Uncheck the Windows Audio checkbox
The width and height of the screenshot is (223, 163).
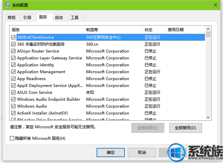tap(13, 106)
